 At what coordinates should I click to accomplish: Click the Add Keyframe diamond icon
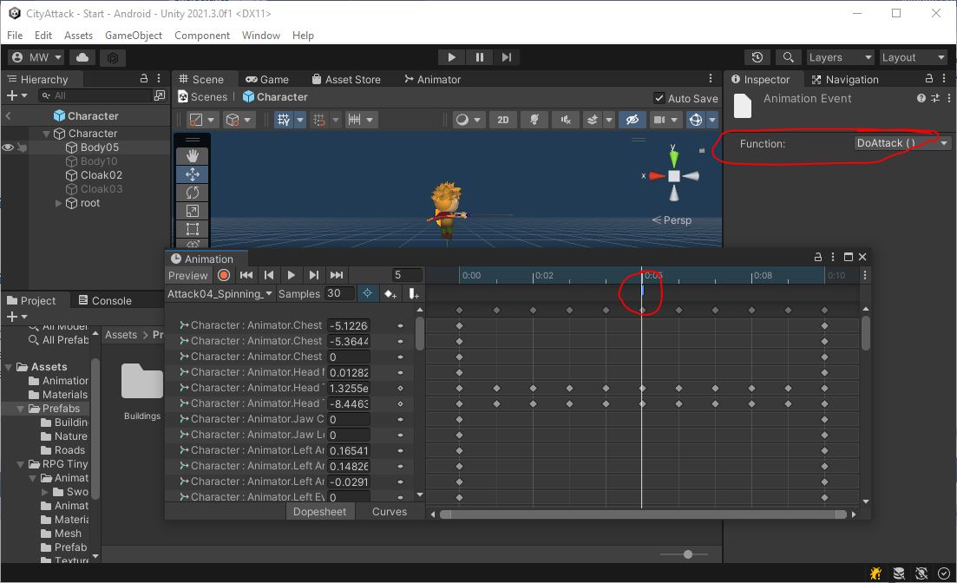click(x=390, y=293)
